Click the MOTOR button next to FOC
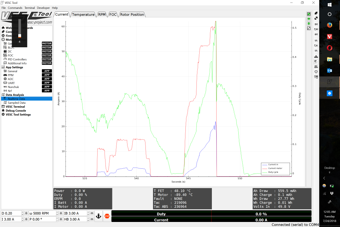The height and width of the screenshot is (227, 340). pos(46,55)
